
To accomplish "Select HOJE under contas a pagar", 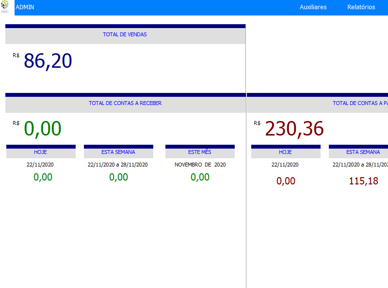I will 285,152.
